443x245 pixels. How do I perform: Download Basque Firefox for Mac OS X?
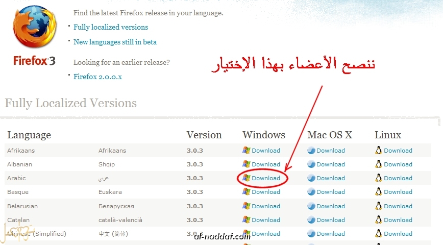(x=331, y=192)
